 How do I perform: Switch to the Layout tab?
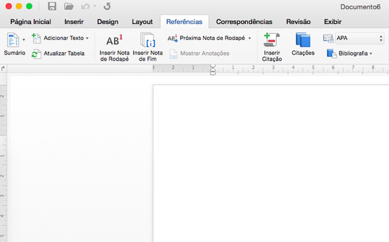click(x=142, y=22)
